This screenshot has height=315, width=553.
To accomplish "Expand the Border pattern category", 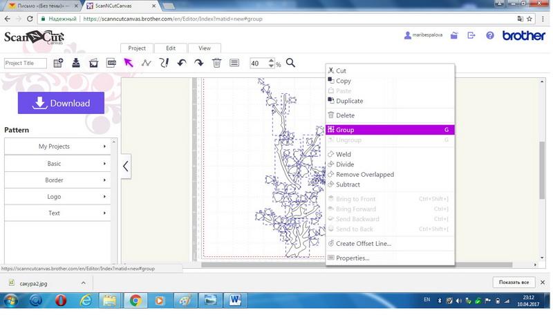I will (x=57, y=180).
